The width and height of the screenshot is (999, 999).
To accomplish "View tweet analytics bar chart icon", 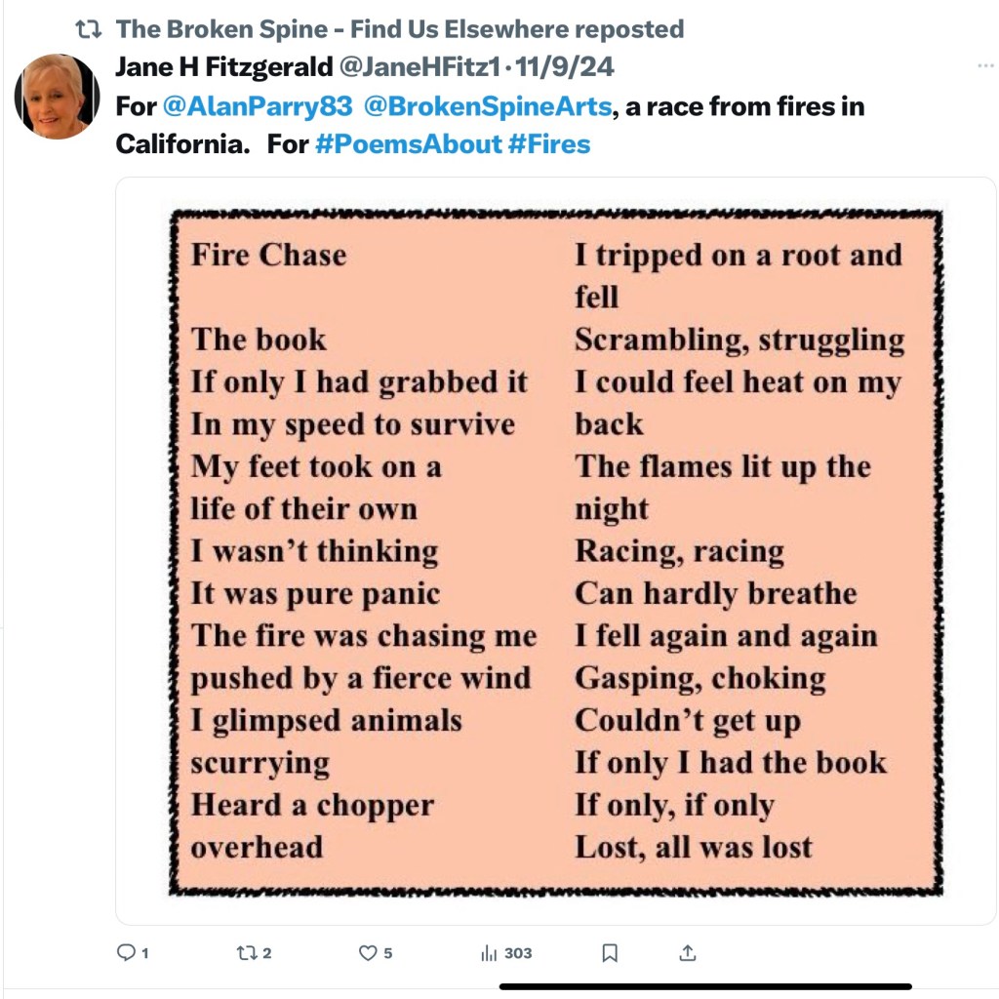I will tap(490, 953).
